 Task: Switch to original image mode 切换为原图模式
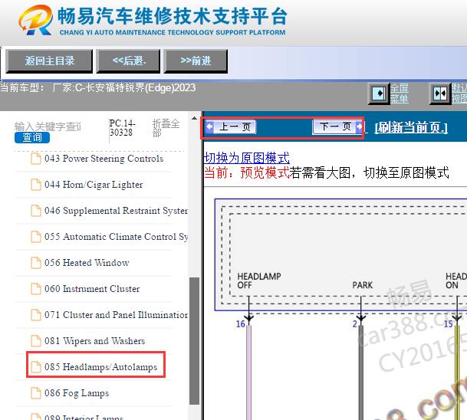(x=247, y=158)
